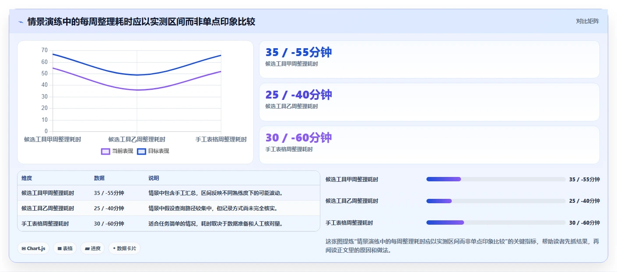Image resolution: width=617 pixels, height=272 pixels.
Task: Click the y-axis value 40
Action: pos(45,85)
